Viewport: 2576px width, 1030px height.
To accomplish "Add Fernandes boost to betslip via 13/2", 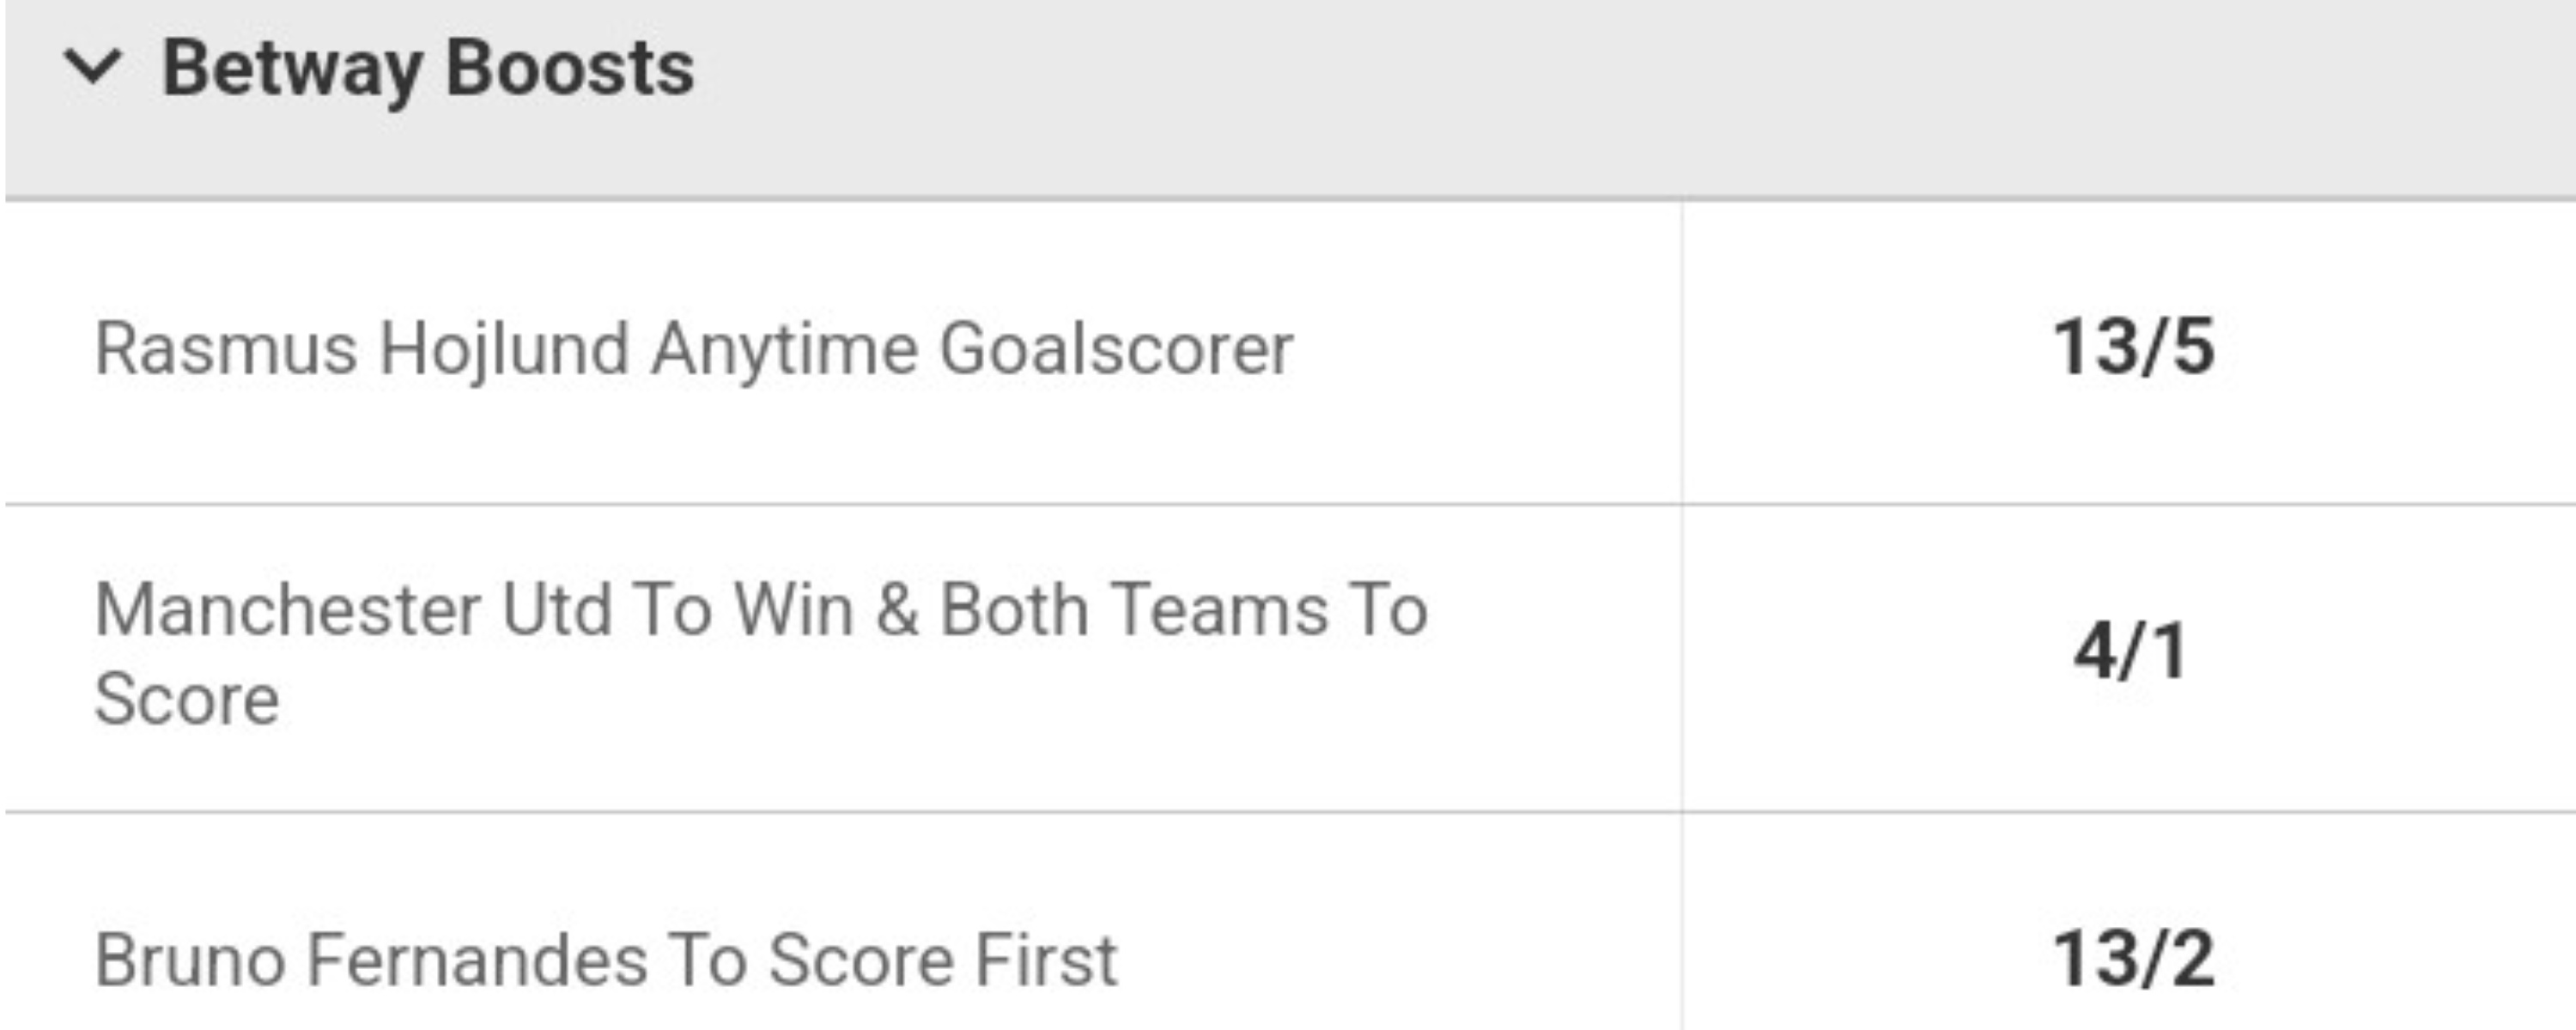I will tap(2133, 958).
